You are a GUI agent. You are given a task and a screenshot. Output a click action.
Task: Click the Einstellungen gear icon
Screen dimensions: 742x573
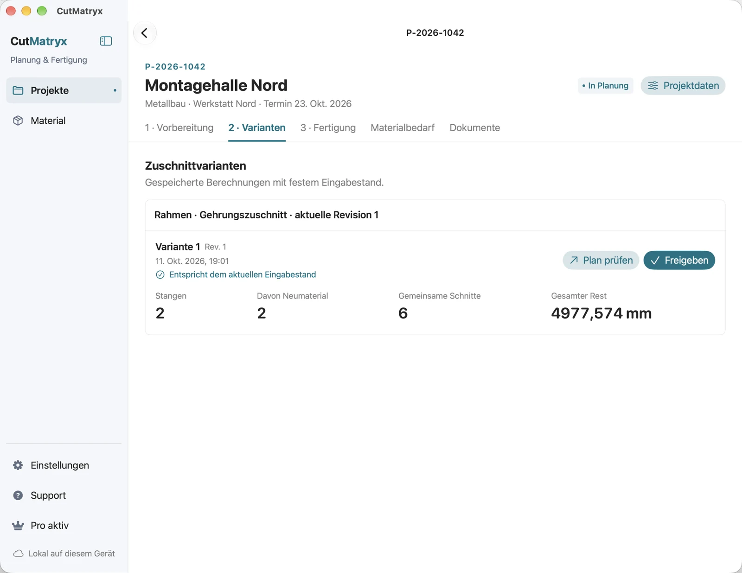(x=18, y=465)
